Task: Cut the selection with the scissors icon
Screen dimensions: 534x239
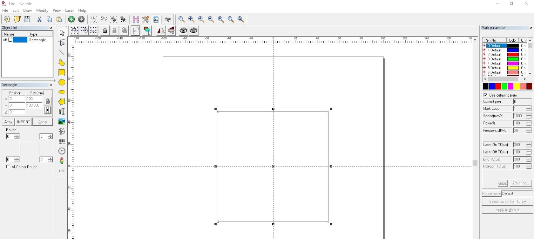Action: pyautogui.click(x=39, y=19)
